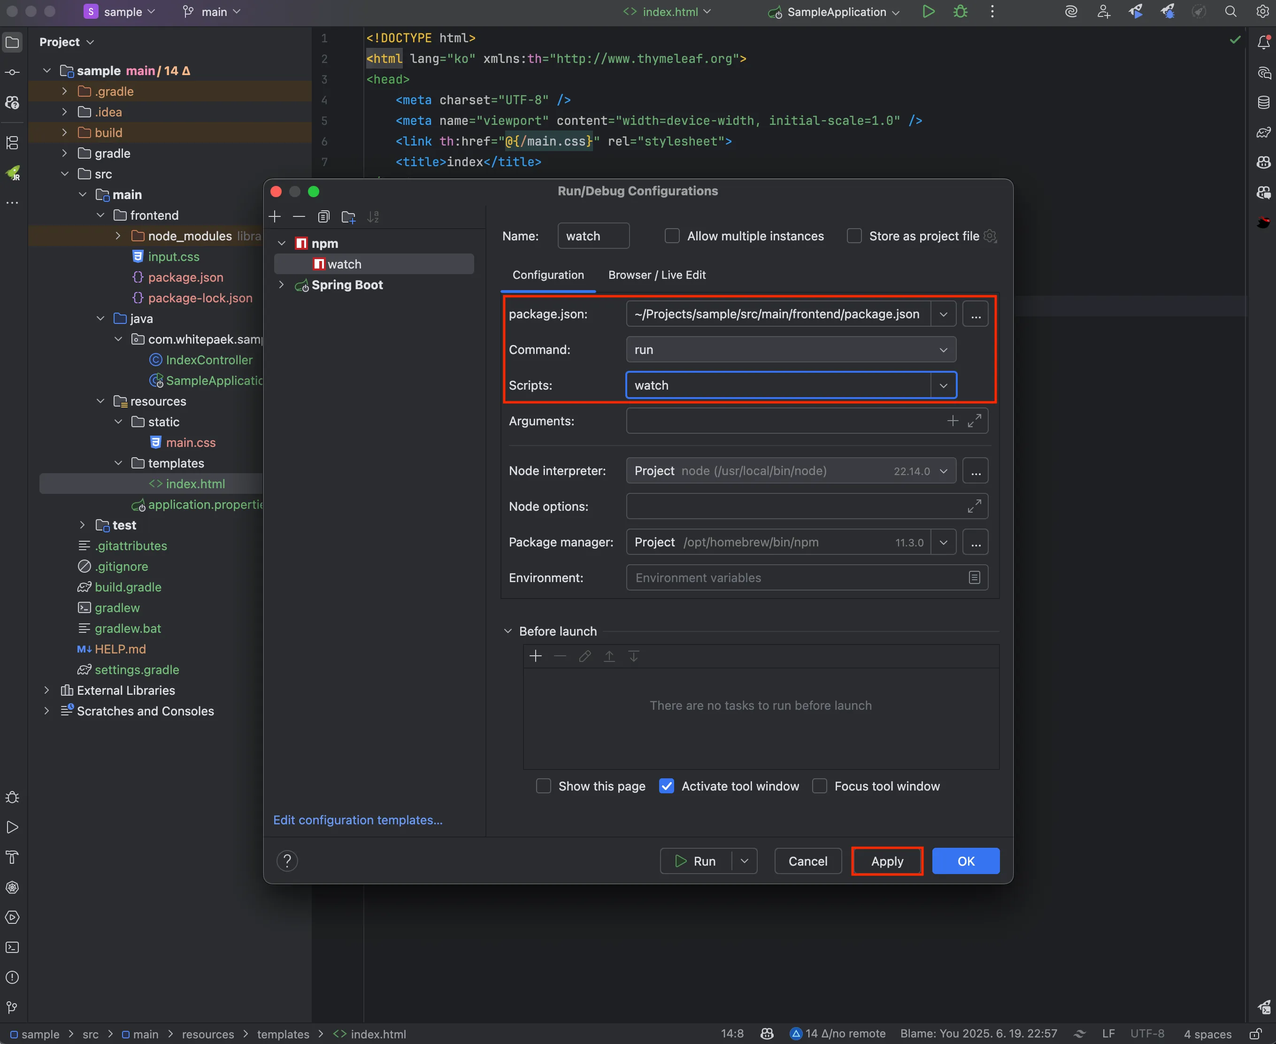
Task: Click the Run button in the dialog
Action: (696, 861)
